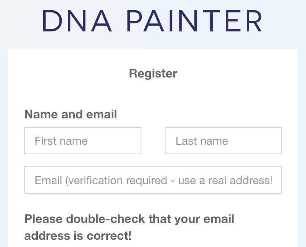306x247 pixels.
Task: Click the Name and email section heading
Action: coord(70,114)
